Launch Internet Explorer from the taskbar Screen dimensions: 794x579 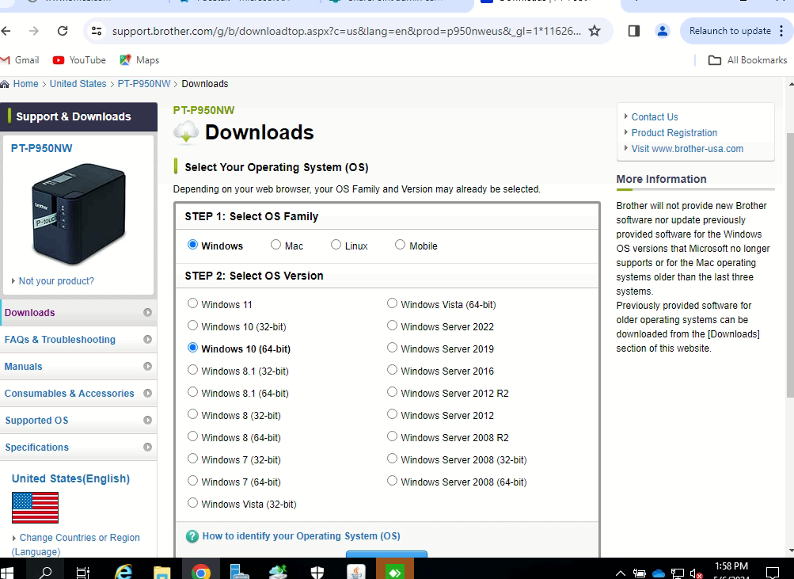tap(123, 573)
